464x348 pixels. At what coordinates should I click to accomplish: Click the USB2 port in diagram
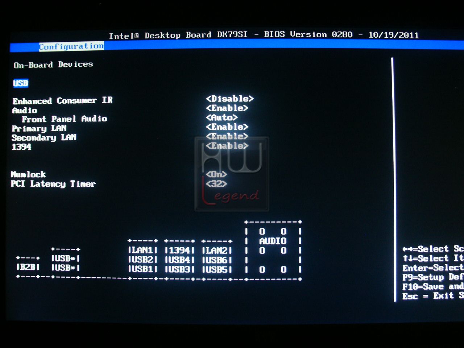coord(142,260)
